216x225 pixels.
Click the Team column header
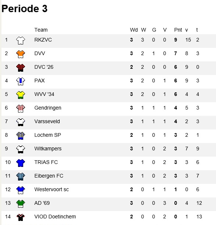41,30
